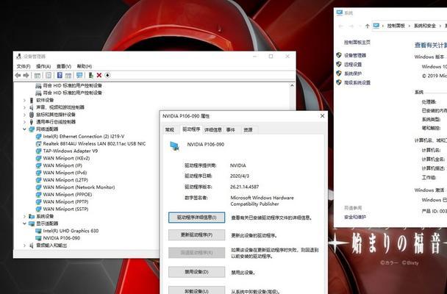This screenshot has width=447, height=294.
Task: Click the shield icon beside 高级系统设置
Action: point(339,82)
